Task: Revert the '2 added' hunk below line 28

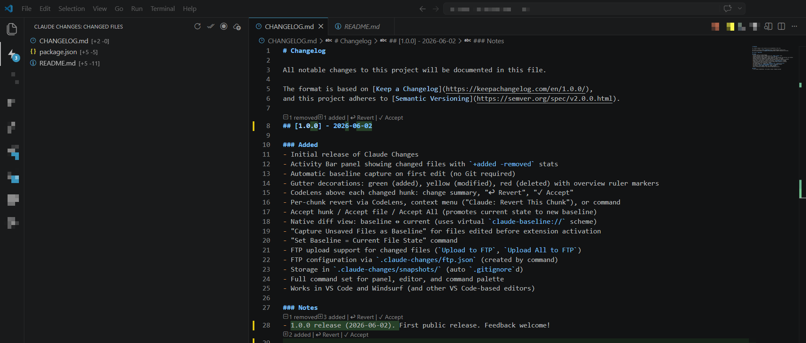Action: tap(327, 335)
